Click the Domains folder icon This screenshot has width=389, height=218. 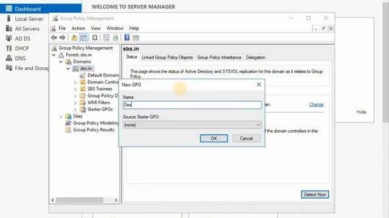coord(68,62)
